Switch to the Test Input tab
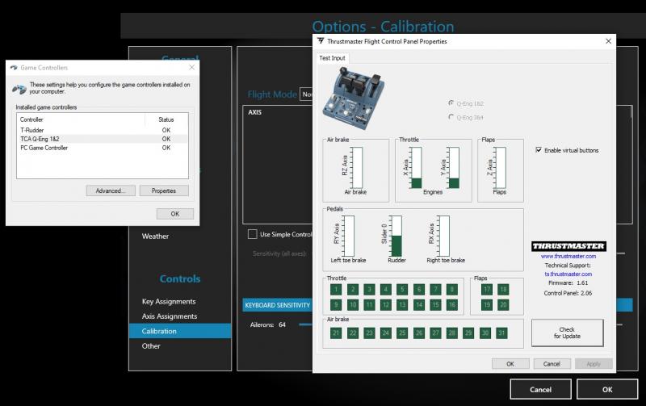The image size is (646, 406). (x=332, y=58)
